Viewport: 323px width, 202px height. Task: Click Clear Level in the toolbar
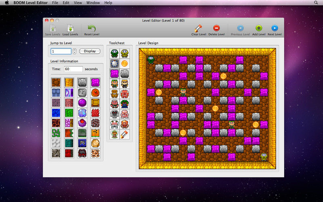click(x=199, y=30)
